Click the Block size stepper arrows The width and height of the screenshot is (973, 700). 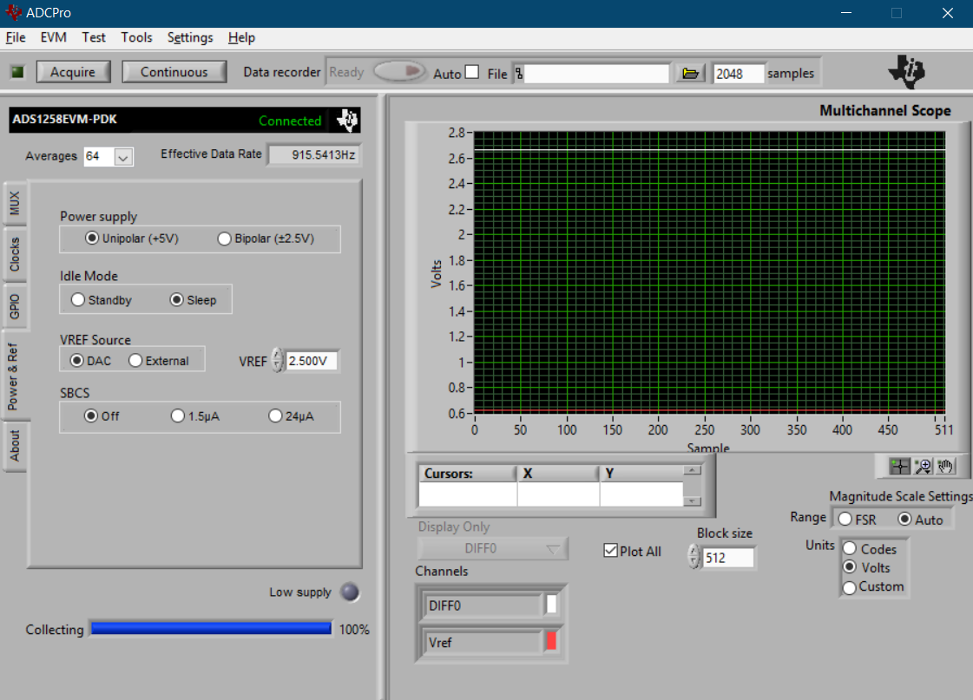[694, 557]
